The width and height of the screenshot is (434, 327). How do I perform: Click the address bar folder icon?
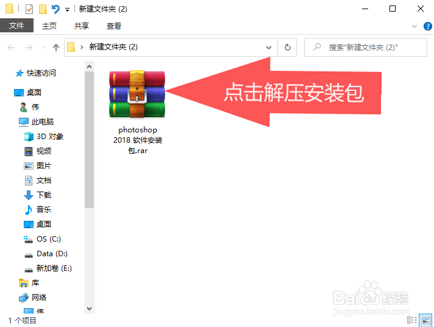tap(71, 47)
